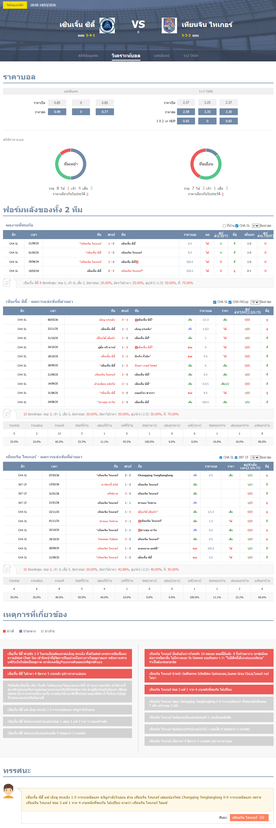
Task: Click the ทีมเหย้า donut chart
Action: tap(71, 164)
